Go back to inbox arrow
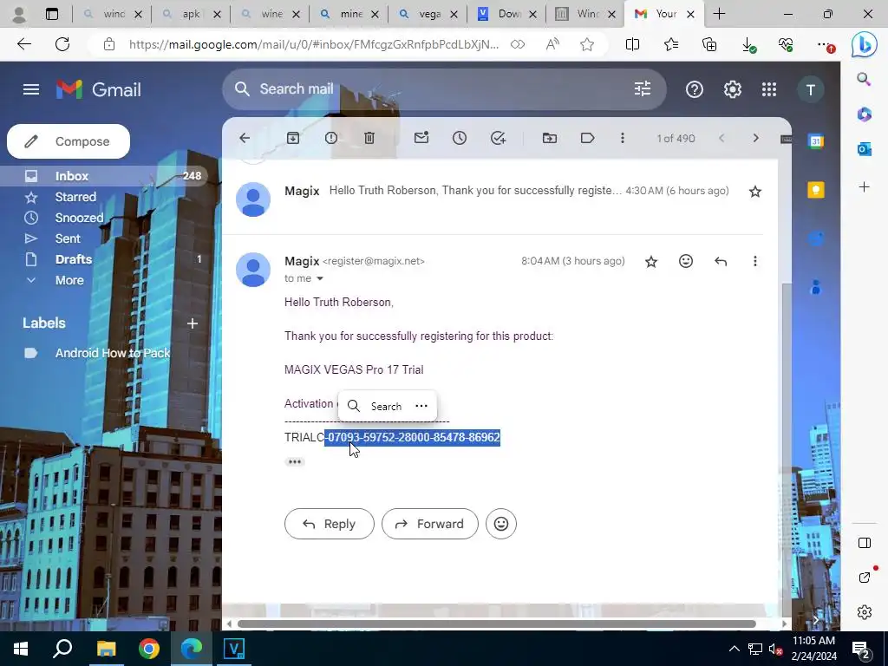The height and width of the screenshot is (666, 888). tap(245, 138)
